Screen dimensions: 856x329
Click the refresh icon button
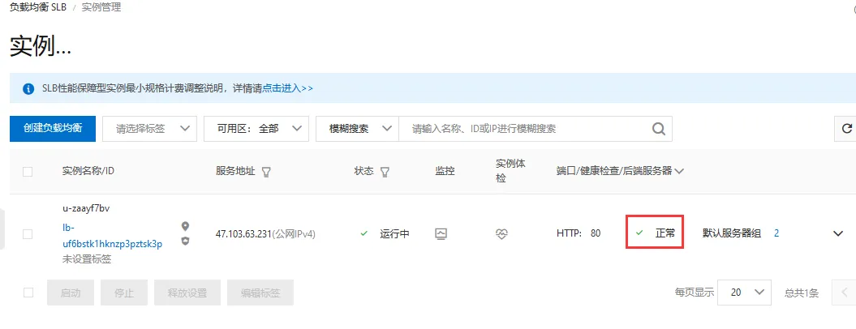847,129
